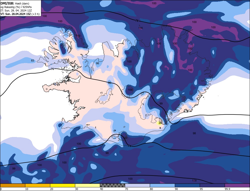This screenshot has width=250, height=191.
Task: Click the '74' contour label on south coast
Action: pos(129,146)
